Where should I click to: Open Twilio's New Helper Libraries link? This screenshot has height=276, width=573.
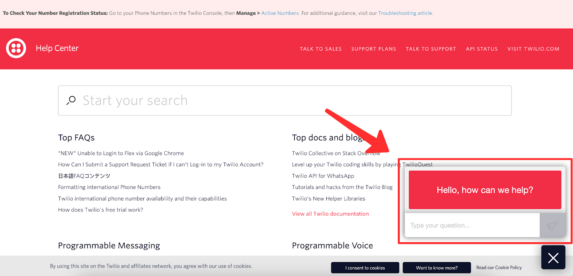pyautogui.click(x=328, y=199)
